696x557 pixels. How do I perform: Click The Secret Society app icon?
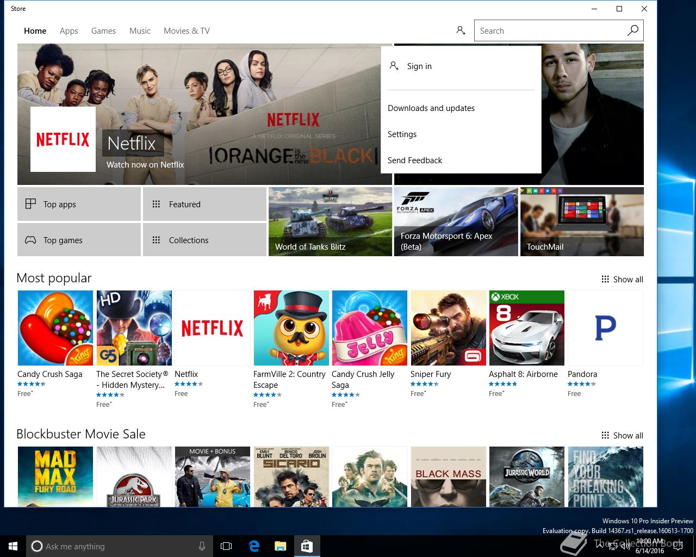[x=134, y=328]
